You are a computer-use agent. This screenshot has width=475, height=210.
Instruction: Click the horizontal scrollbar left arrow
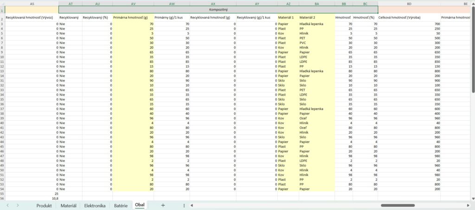pos(192,205)
